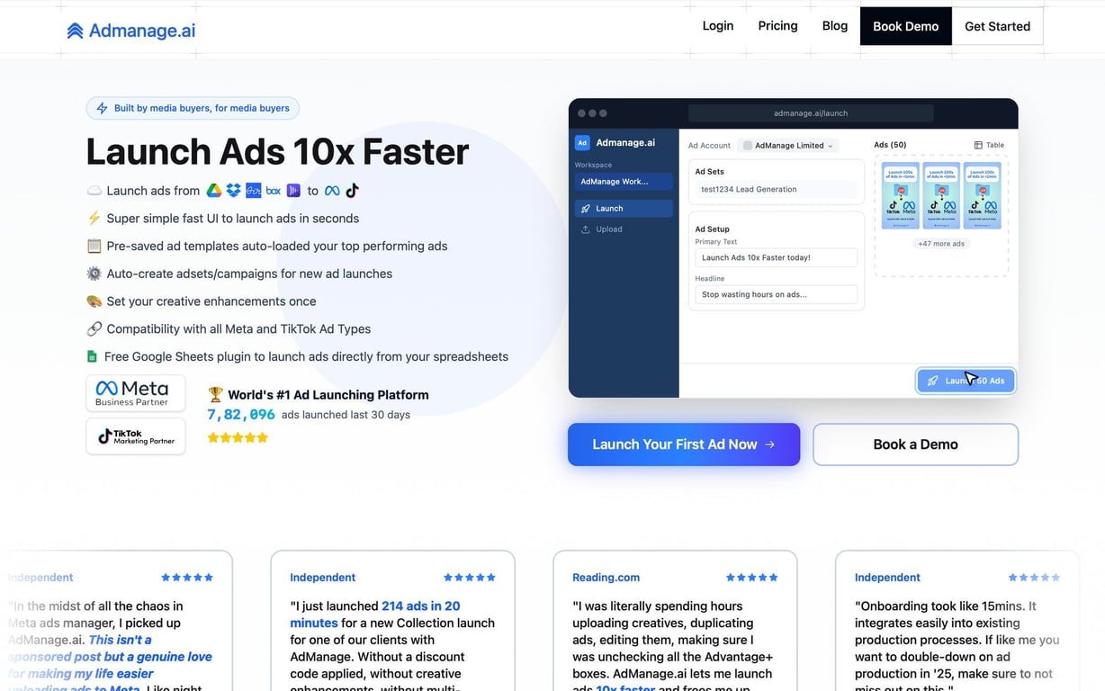This screenshot has height=691, width=1105.
Task: Click the third ad creative thumbnail
Action: click(982, 195)
